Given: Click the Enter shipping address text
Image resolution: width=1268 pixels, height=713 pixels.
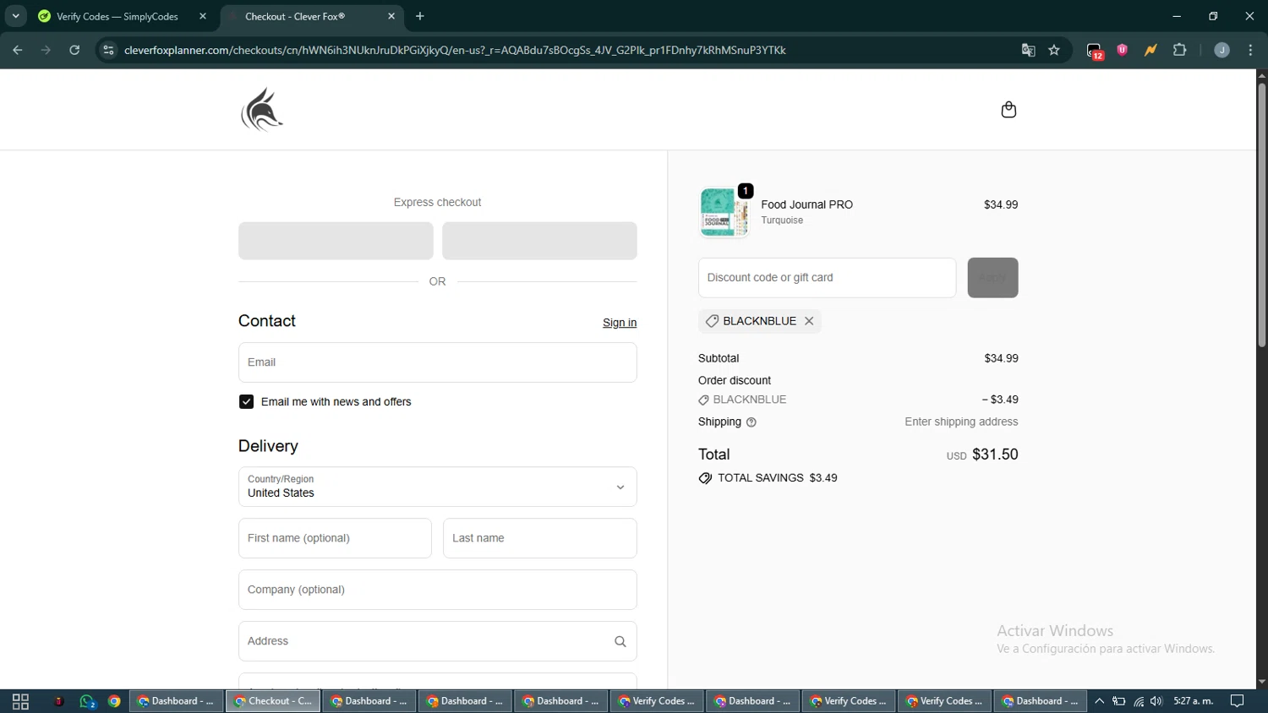Looking at the screenshot, I should click(x=961, y=422).
